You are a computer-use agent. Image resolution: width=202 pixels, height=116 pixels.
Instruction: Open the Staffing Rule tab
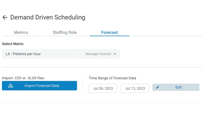(x=65, y=32)
